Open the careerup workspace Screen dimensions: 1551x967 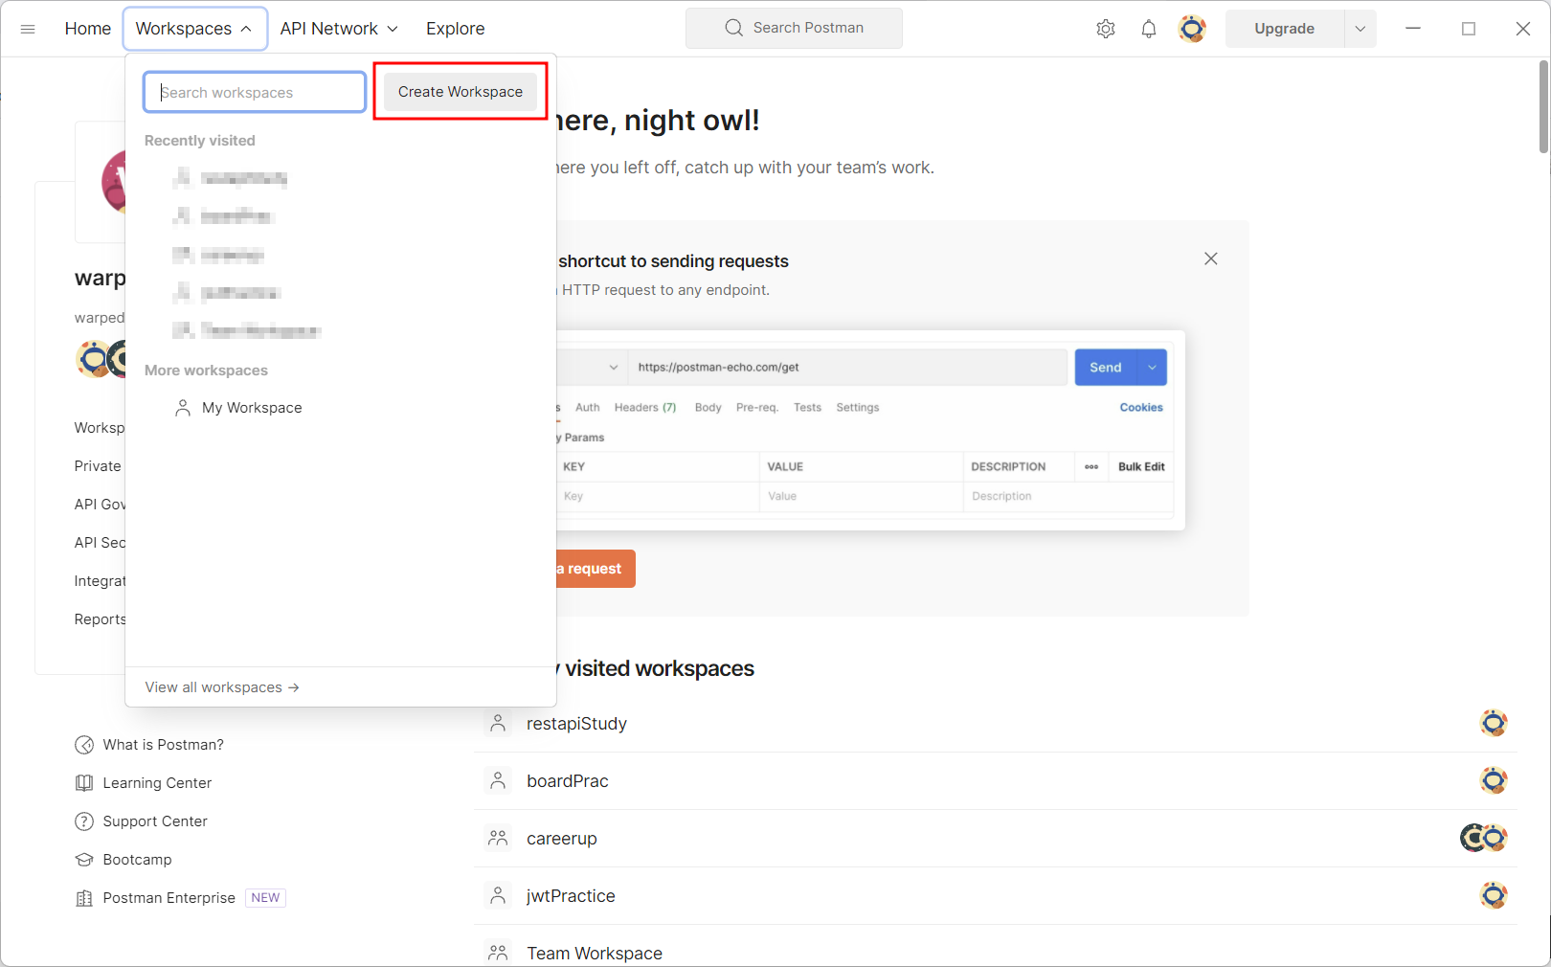562,839
